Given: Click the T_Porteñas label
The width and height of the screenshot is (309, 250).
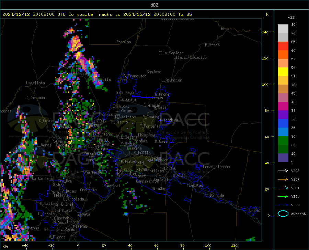Looking at the screenshot, I should click(150, 126).
